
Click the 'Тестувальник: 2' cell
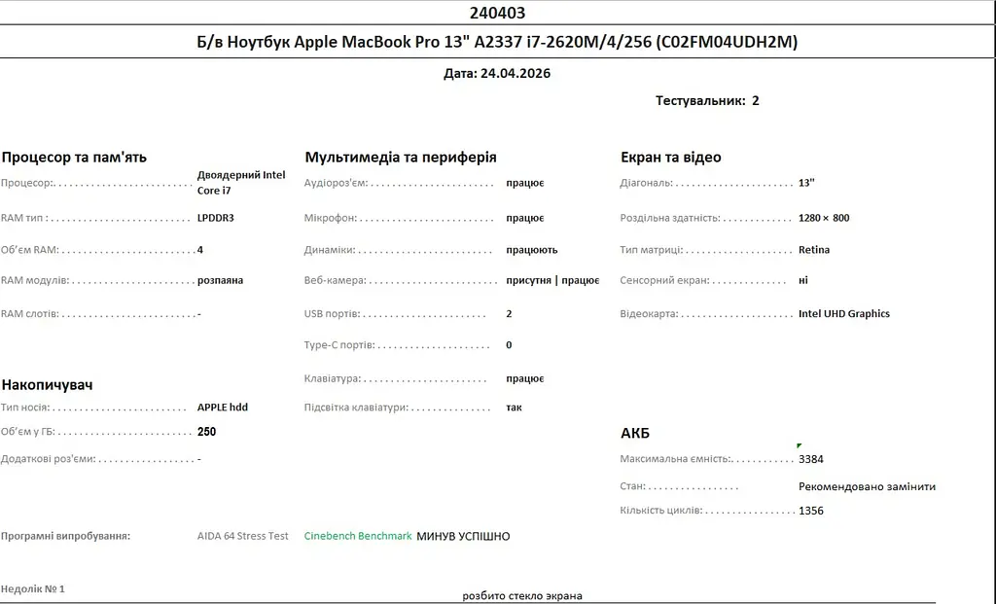pyautogui.click(x=707, y=100)
